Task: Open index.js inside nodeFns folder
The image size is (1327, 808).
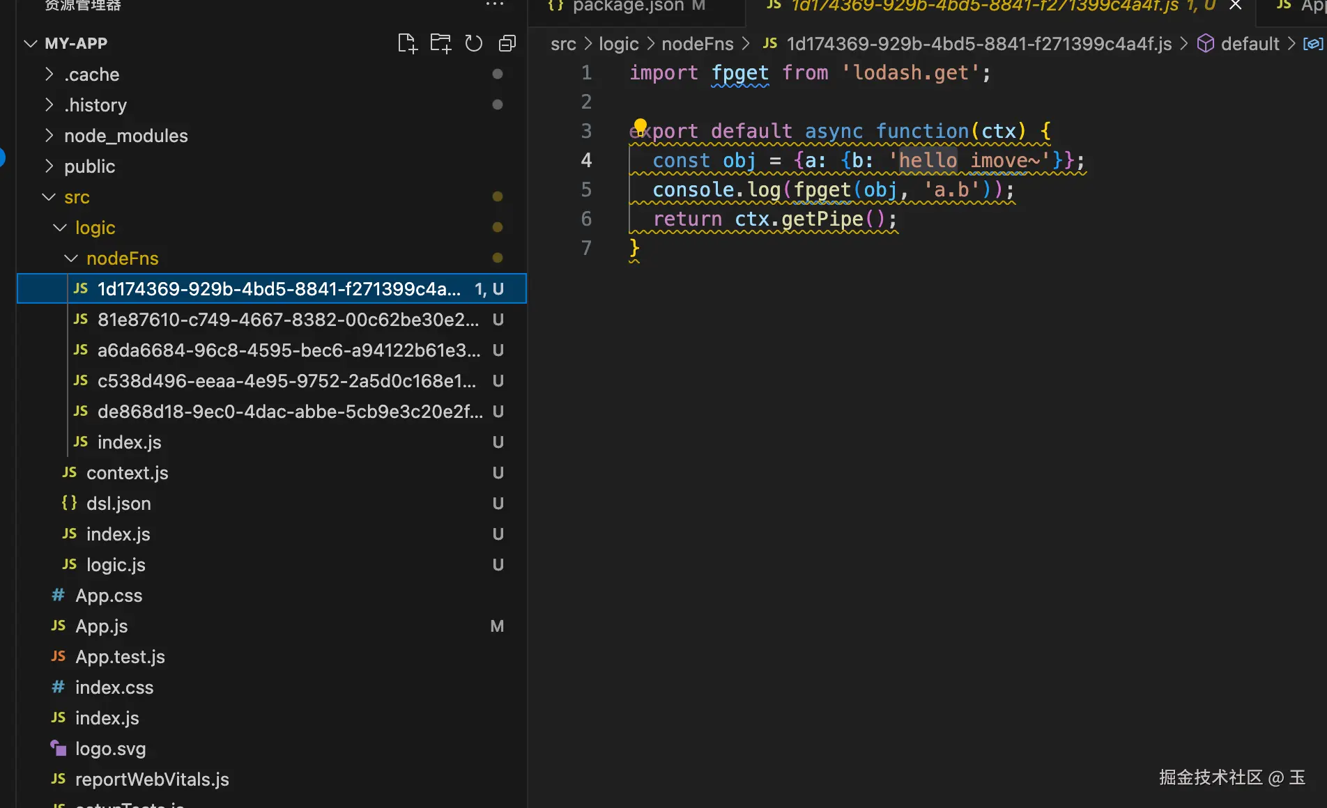Action: pos(272,442)
